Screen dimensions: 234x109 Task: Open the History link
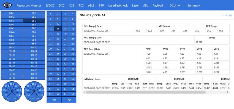click(227, 15)
